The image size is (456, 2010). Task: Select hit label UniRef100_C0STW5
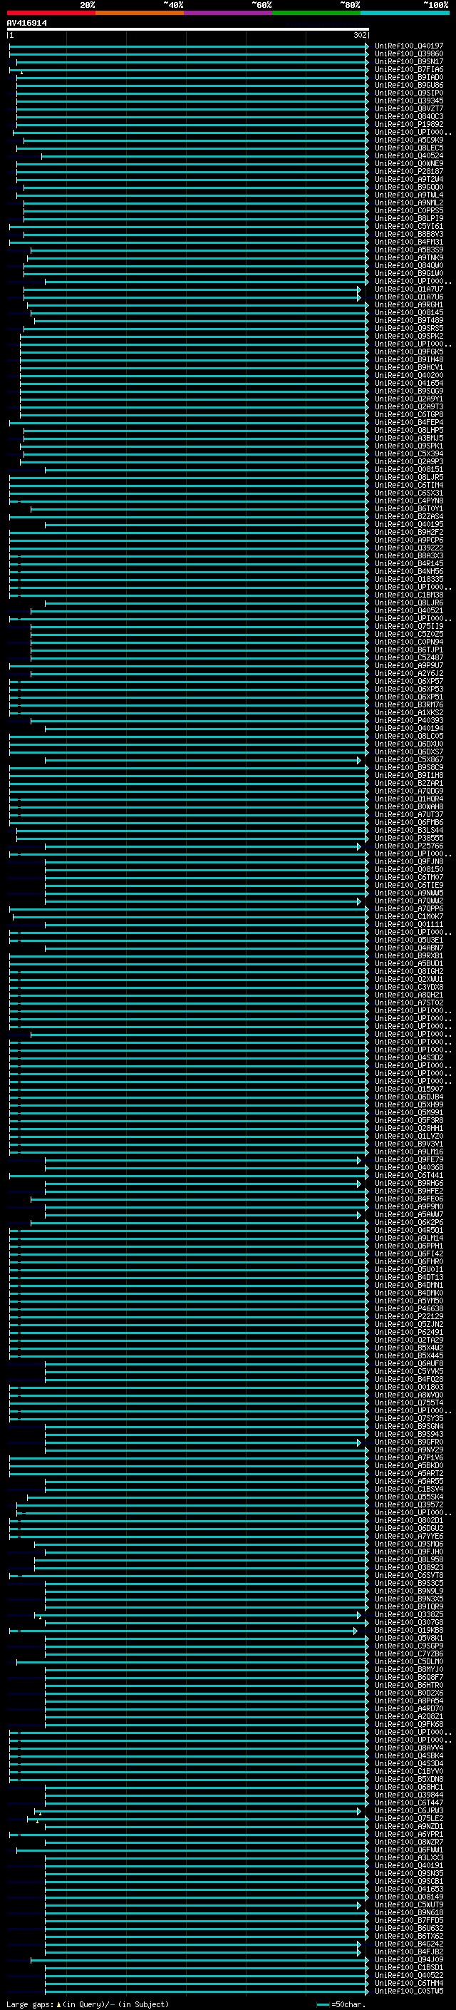[x=409, y=1991]
